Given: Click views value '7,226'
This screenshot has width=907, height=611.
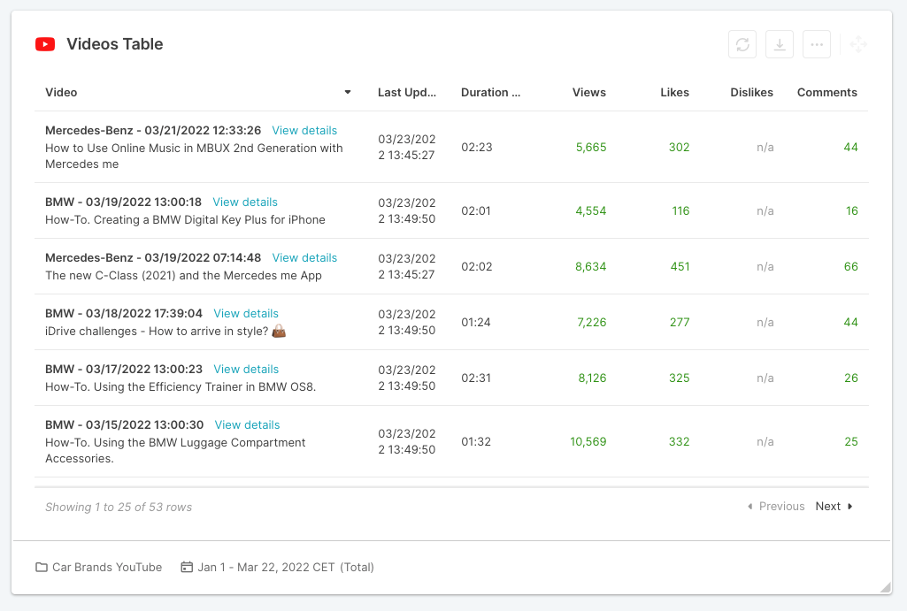Looking at the screenshot, I should click(592, 323).
